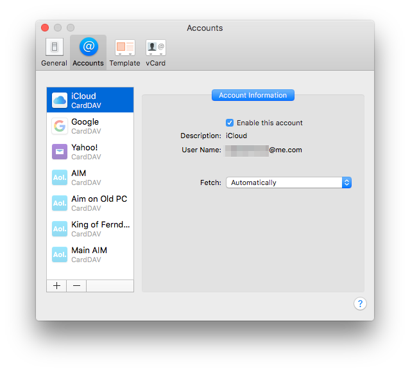Viewport: 410px width, 372px height.
Task: Click the Yahoo! purple mail icon
Action: tap(60, 152)
